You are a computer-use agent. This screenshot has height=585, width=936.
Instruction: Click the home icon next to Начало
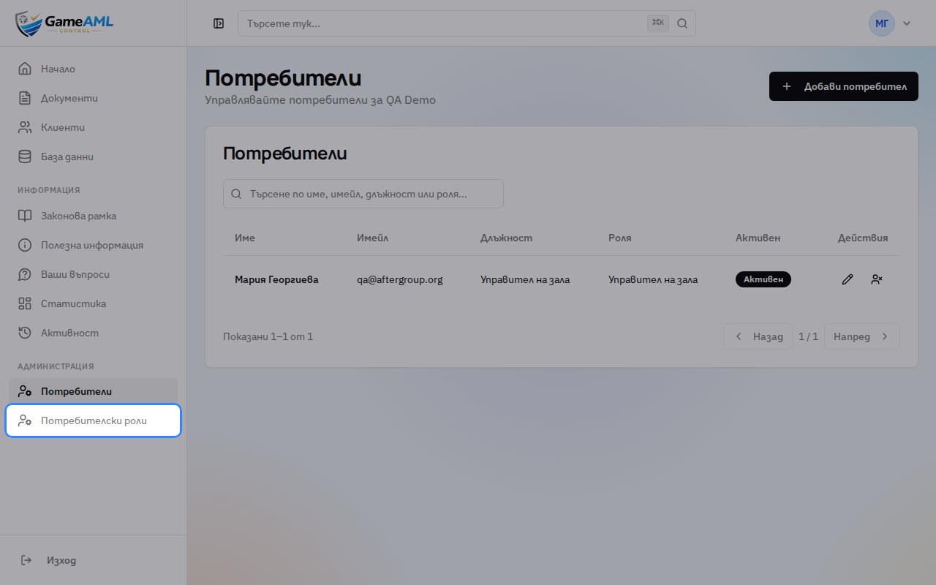(25, 69)
